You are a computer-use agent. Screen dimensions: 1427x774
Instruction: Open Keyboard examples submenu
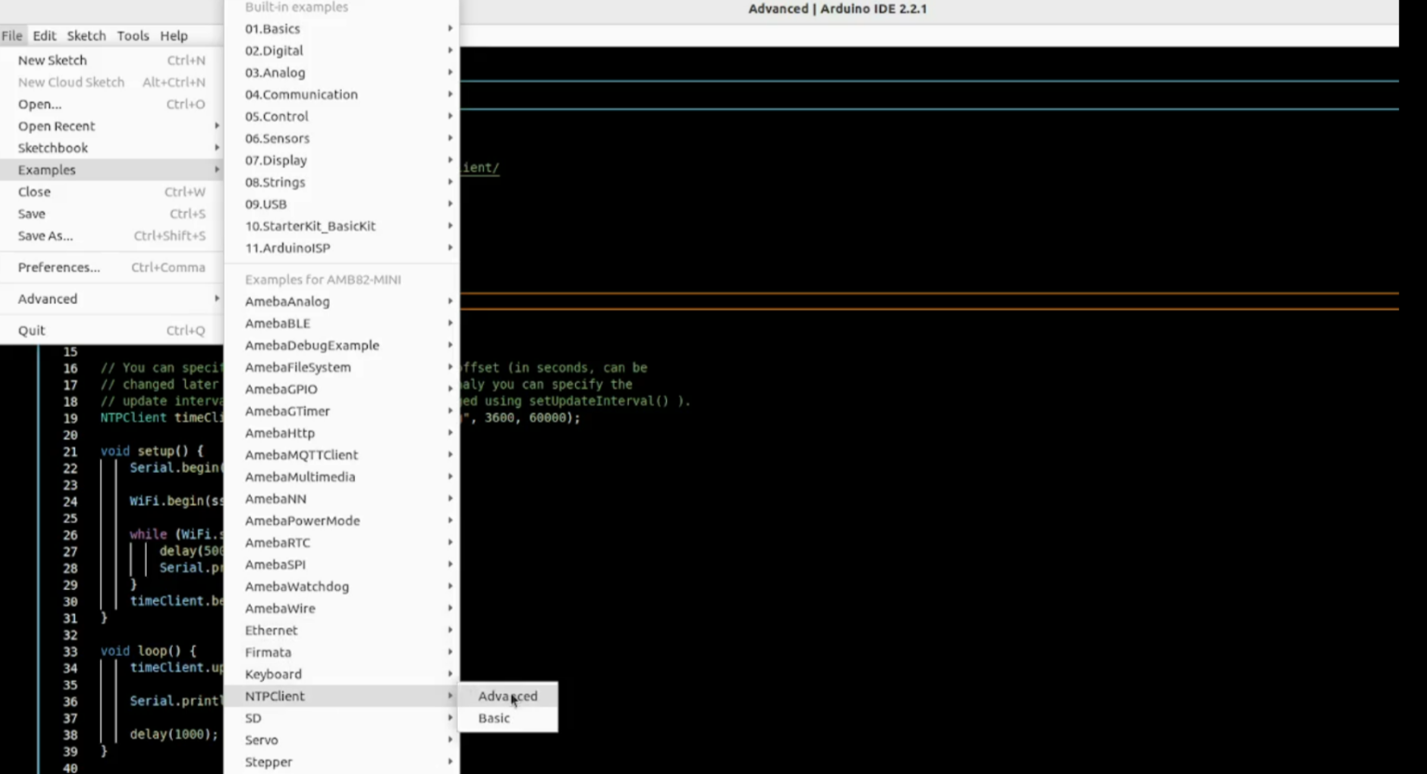pos(342,675)
